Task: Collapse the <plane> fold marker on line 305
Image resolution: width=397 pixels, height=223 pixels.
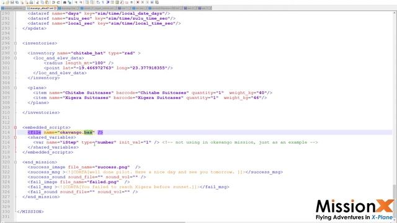Action: pyautogui.click(x=16, y=88)
